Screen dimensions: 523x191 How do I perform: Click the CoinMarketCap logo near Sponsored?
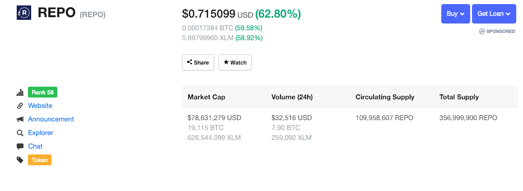pos(481,31)
